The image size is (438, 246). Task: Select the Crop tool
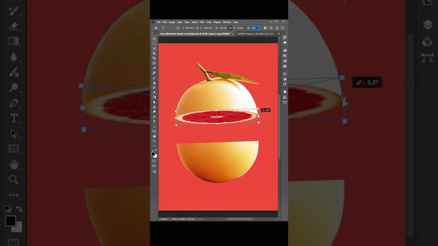tap(154, 58)
